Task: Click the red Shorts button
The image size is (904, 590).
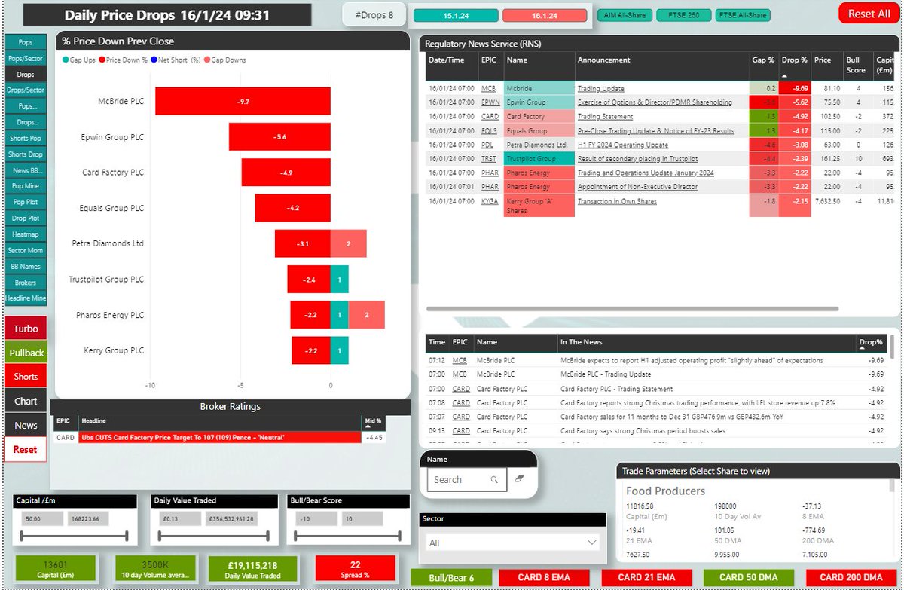Action: click(26, 377)
